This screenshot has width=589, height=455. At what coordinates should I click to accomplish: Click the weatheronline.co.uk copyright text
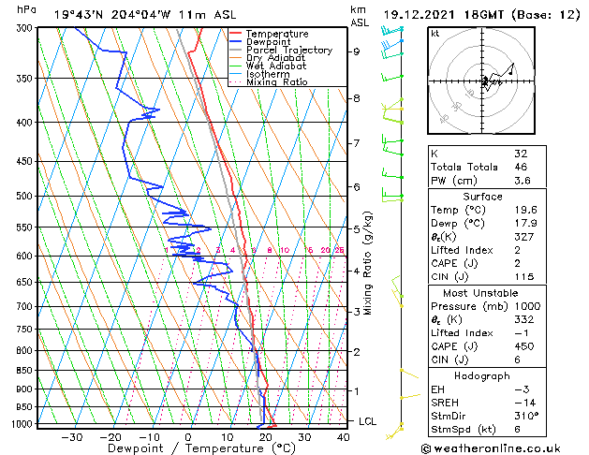491,448
